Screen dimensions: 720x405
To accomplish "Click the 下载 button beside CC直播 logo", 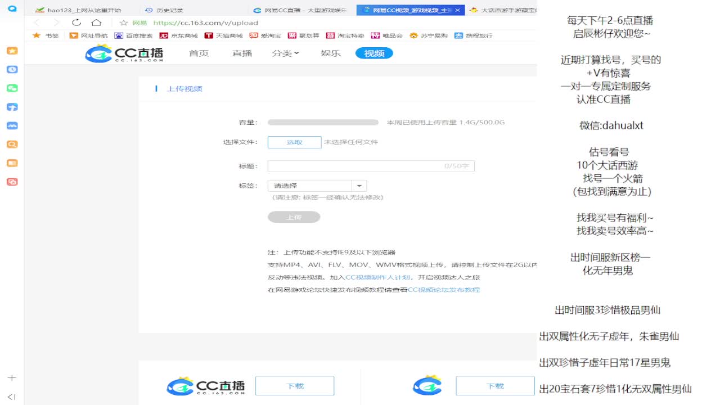I will 295,386.
